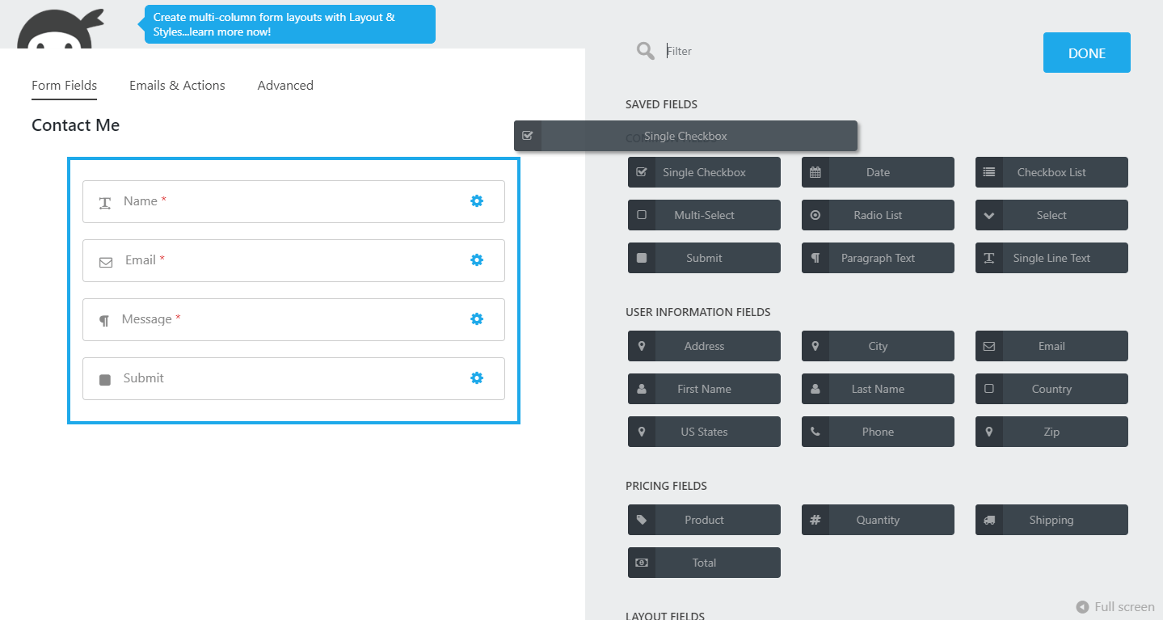Screen dimensions: 1163x620
Task: Click the search magnifier icon
Action: click(x=645, y=51)
